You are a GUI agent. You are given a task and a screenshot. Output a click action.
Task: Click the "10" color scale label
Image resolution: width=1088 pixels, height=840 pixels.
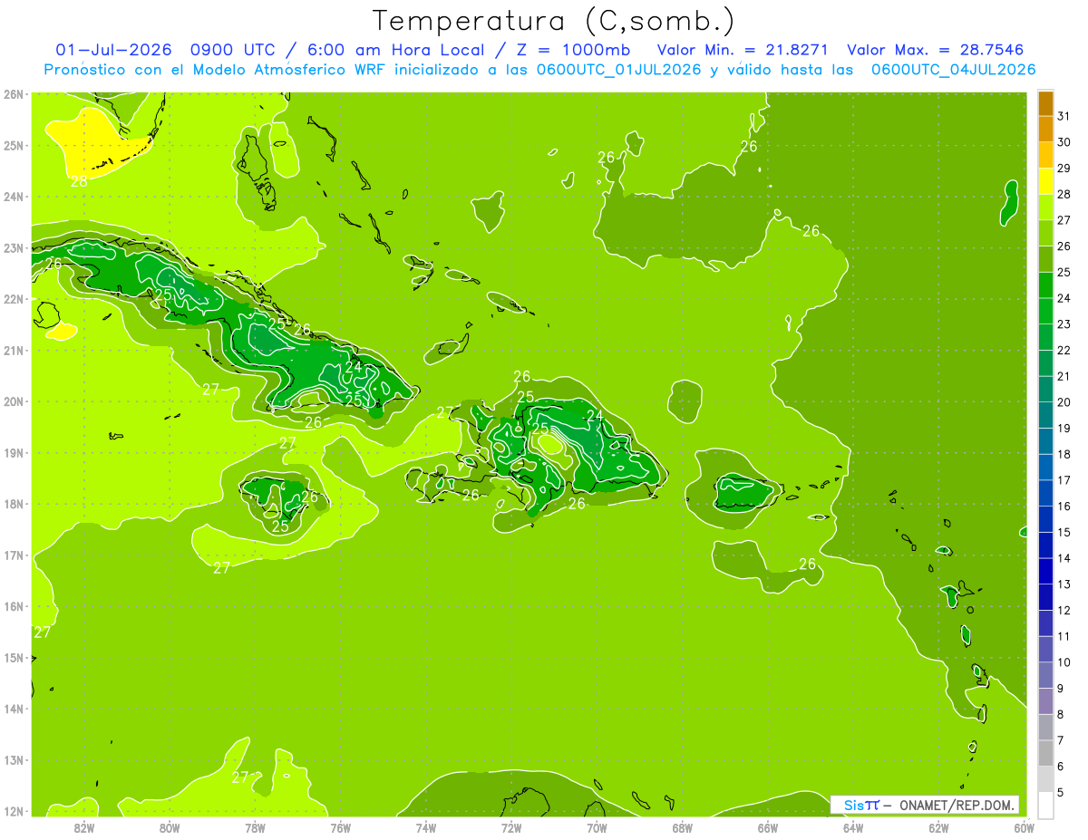click(x=1064, y=662)
